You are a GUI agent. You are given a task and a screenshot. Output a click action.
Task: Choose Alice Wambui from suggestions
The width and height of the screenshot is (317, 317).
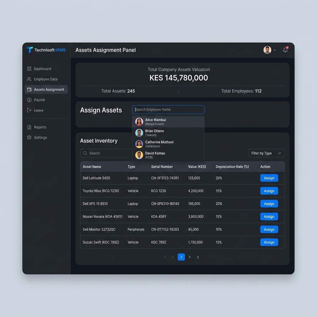pos(168,122)
